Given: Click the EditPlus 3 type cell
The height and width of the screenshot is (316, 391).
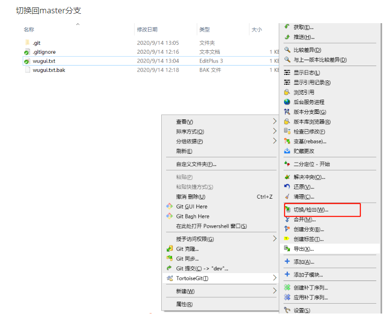Looking at the screenshot, I should click(211, 61).
